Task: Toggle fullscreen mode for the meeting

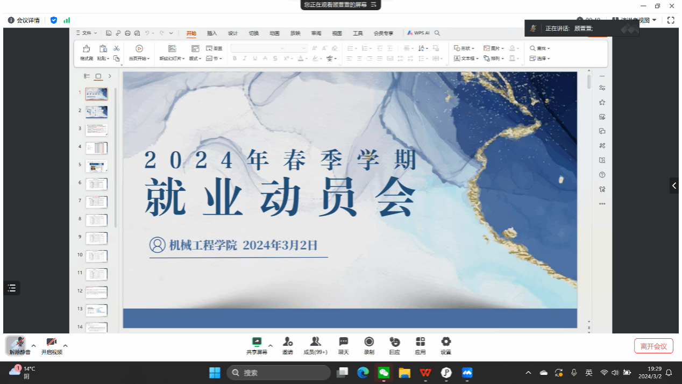Action: click(671, 20)
